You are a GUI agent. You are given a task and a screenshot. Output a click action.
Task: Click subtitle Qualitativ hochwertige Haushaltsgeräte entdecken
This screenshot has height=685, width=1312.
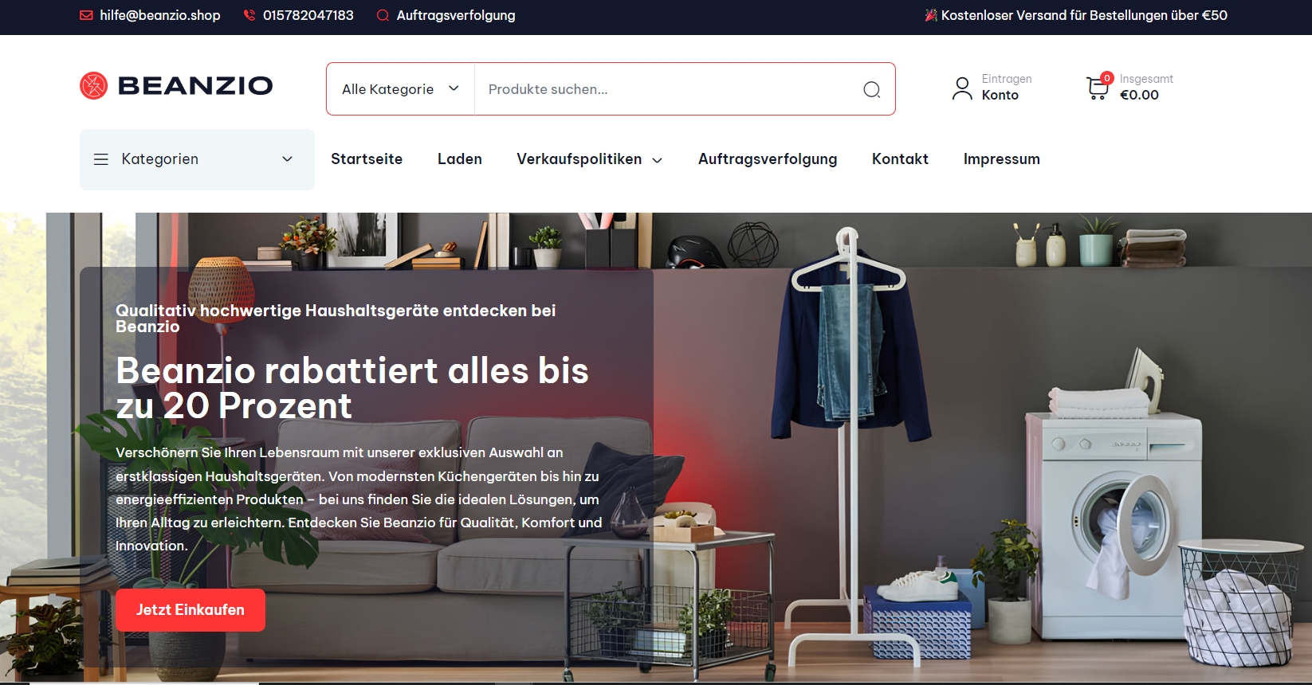[x=336, y=318]
